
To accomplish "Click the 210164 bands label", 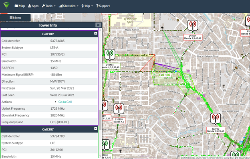I will tap(111, 66).
